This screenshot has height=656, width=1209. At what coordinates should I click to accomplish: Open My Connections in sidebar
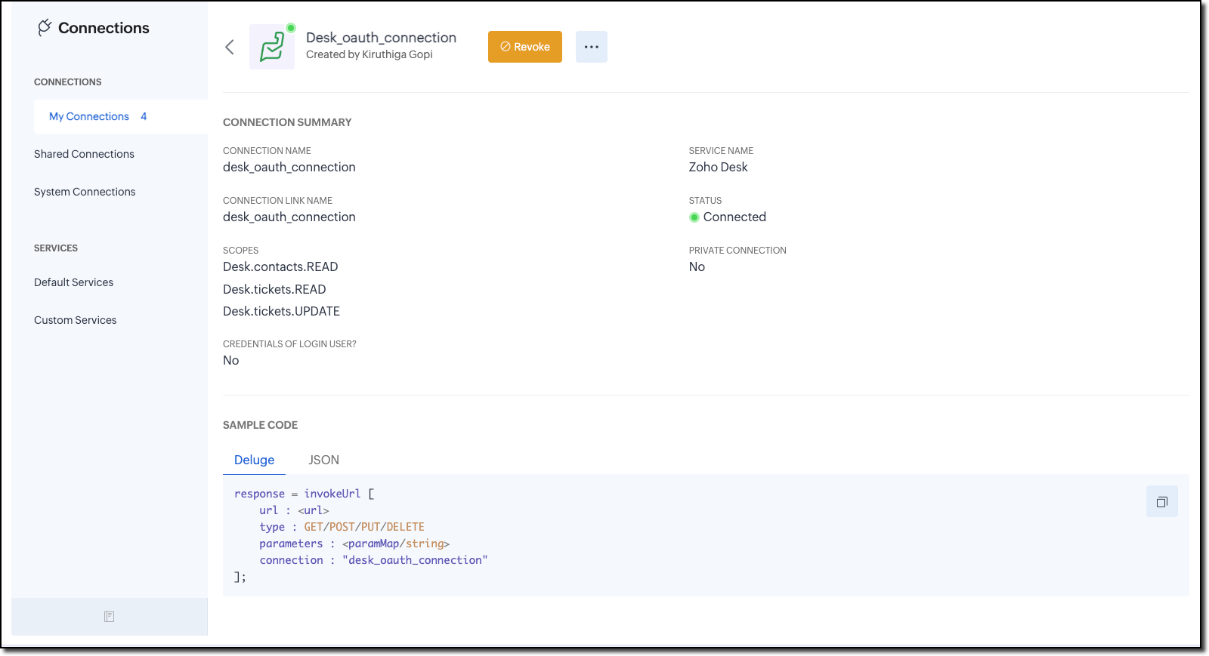(89, 116)
